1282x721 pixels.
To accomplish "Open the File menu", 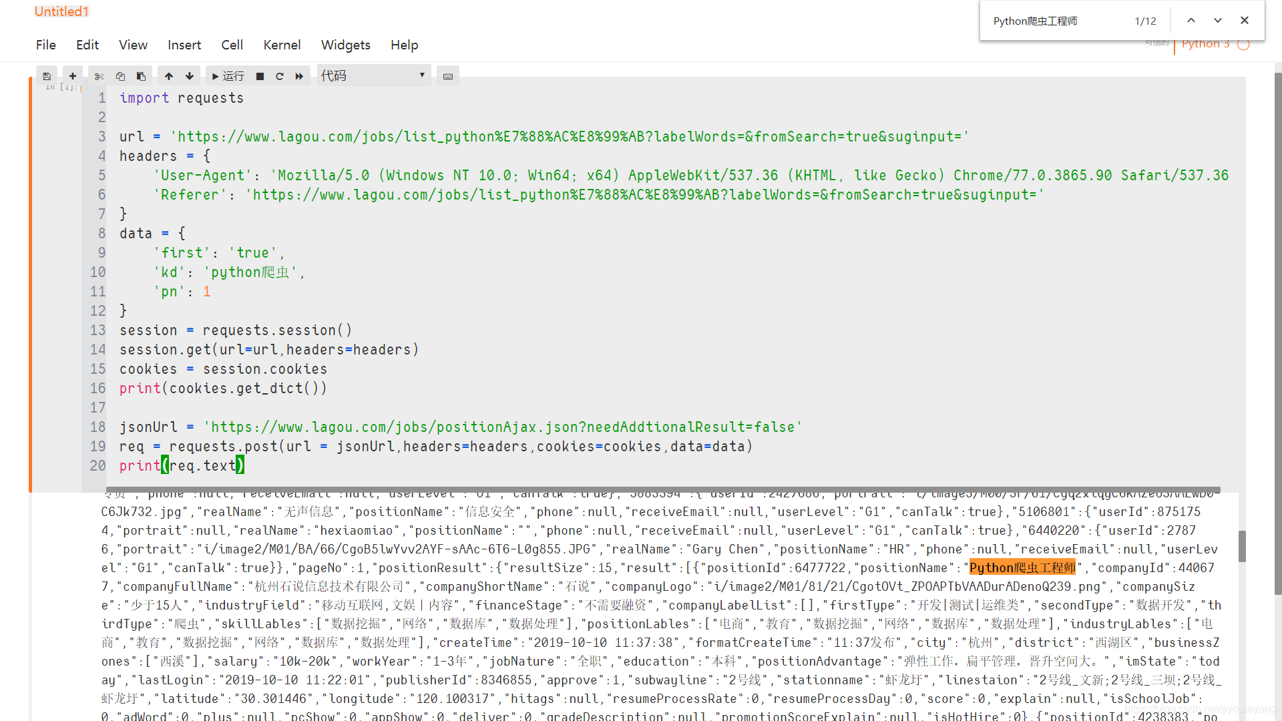I will [46, 45].
